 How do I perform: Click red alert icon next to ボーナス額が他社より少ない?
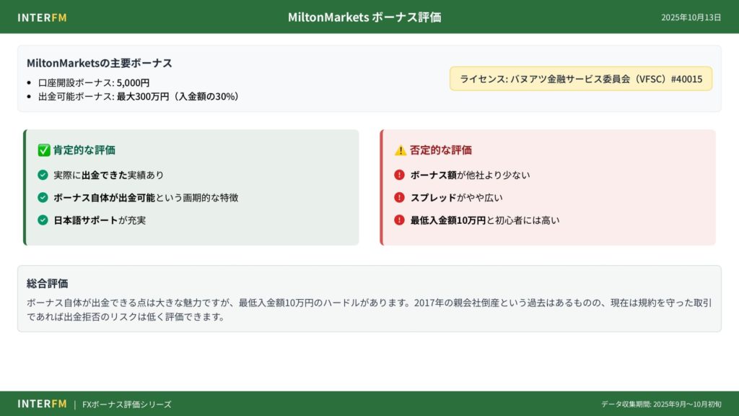399,175
